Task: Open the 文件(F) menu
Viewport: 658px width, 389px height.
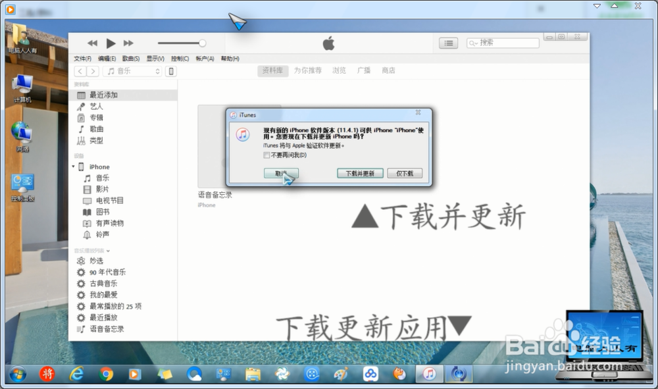Action: click(x=83, y=59)
